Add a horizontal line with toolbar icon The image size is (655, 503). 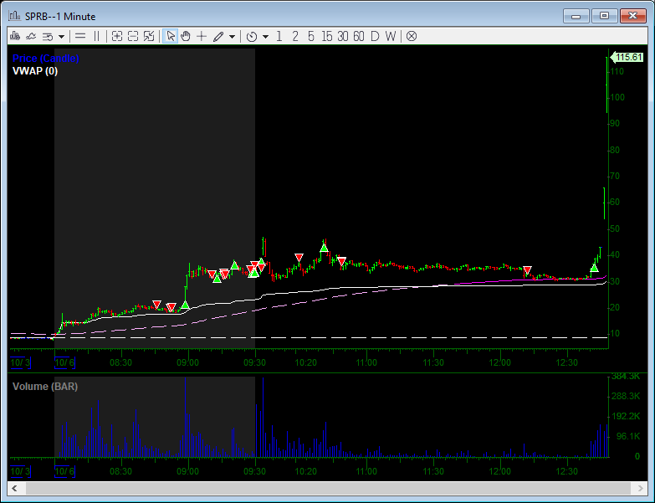tap(80, 36)
